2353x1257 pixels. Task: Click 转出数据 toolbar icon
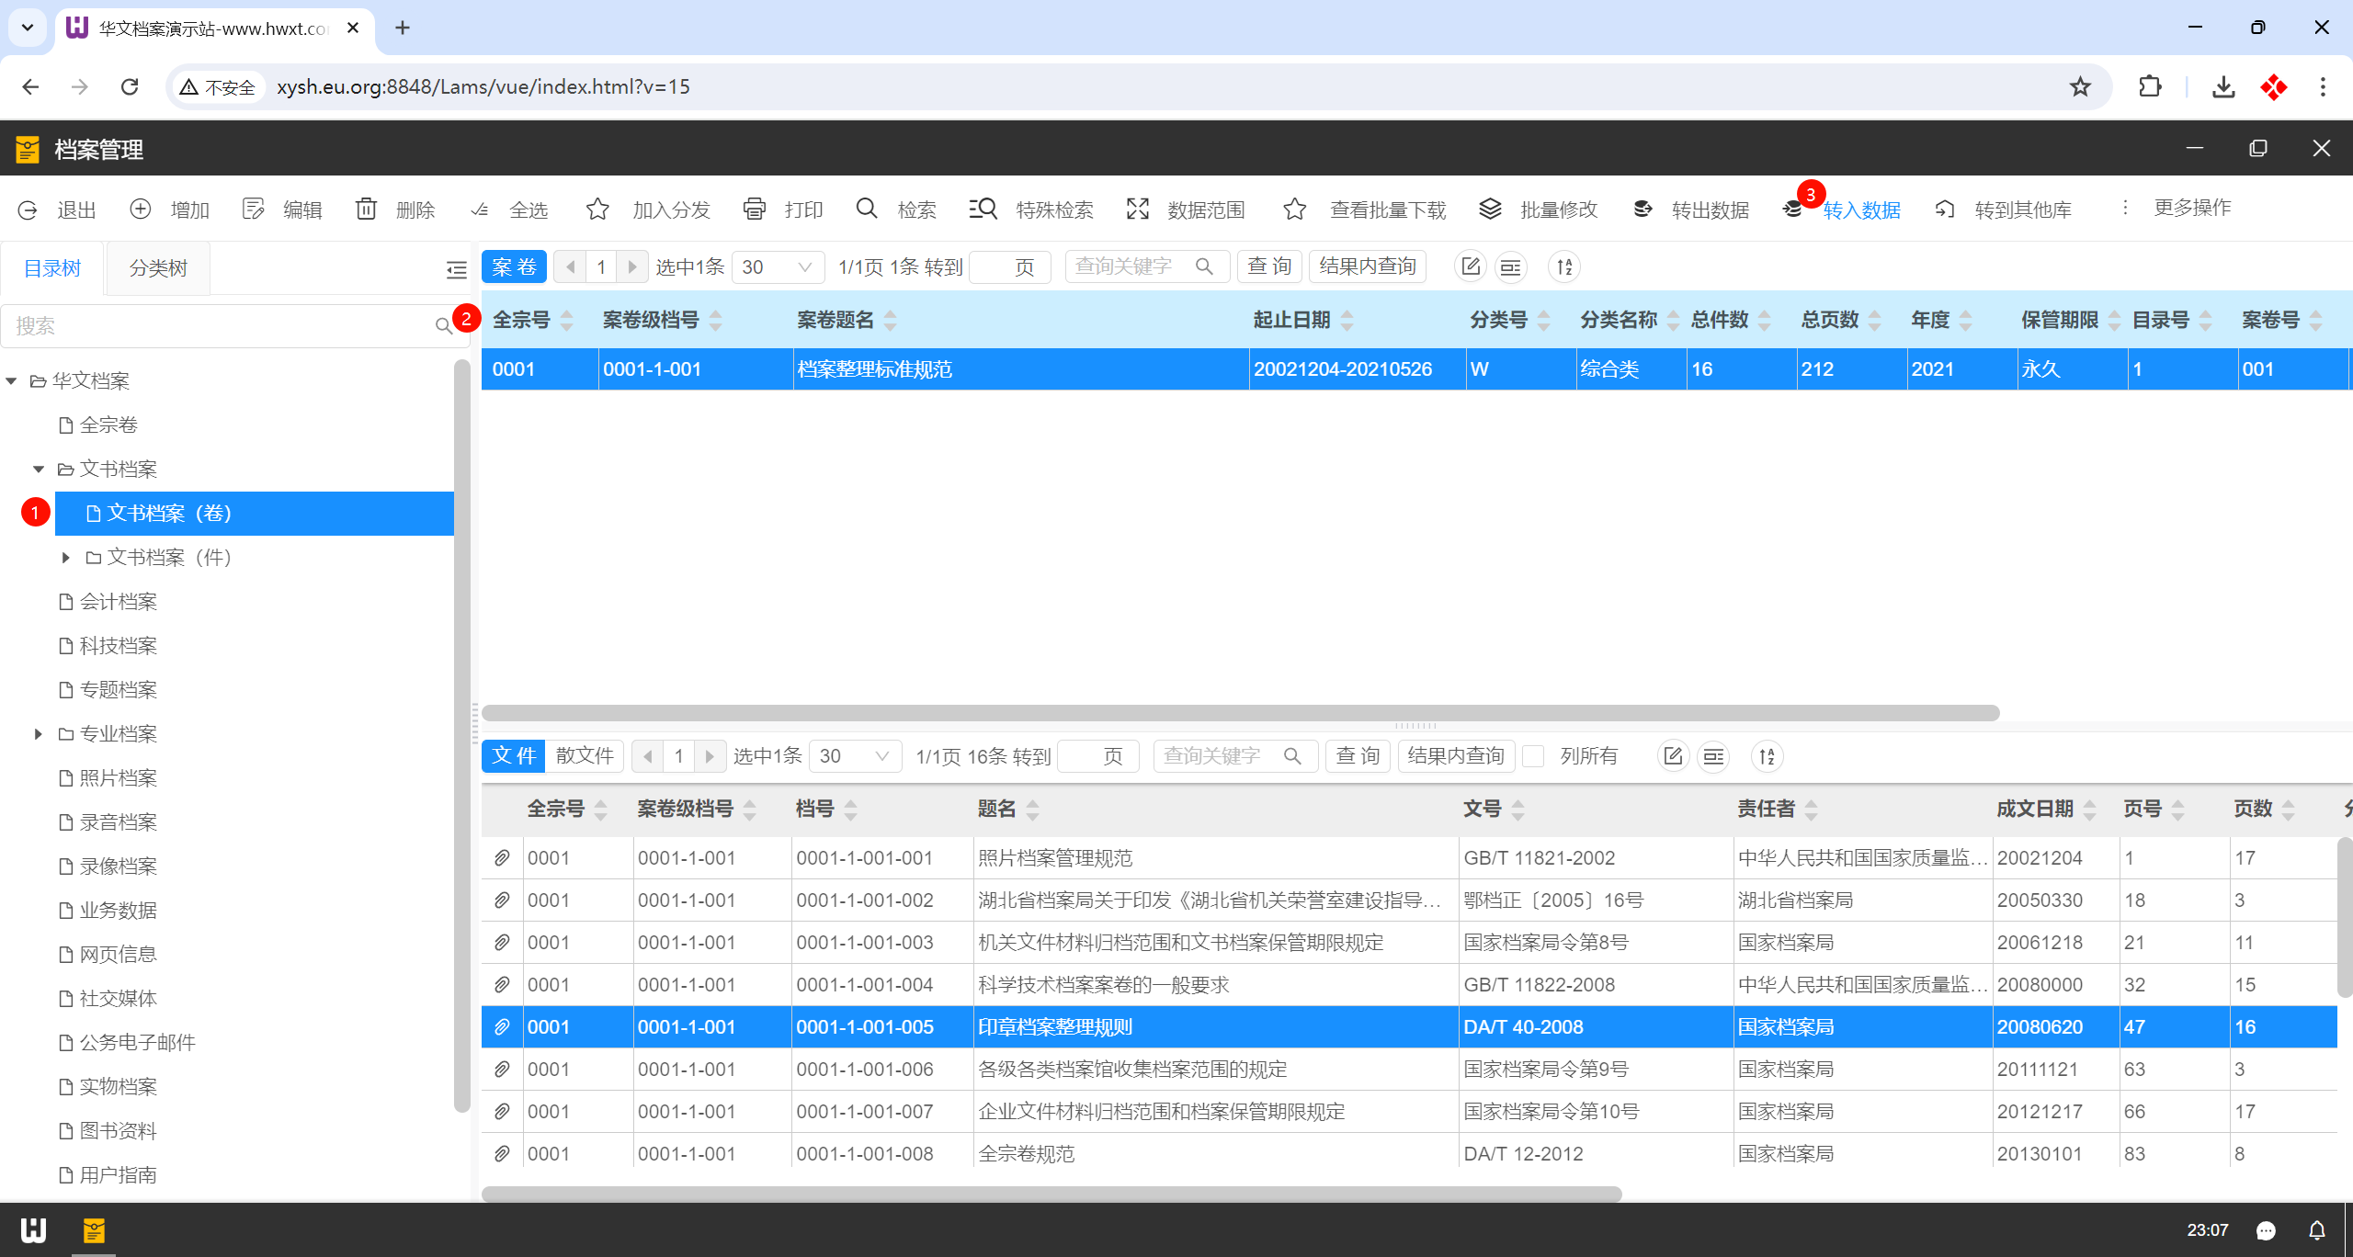(x=1643, y=209)
